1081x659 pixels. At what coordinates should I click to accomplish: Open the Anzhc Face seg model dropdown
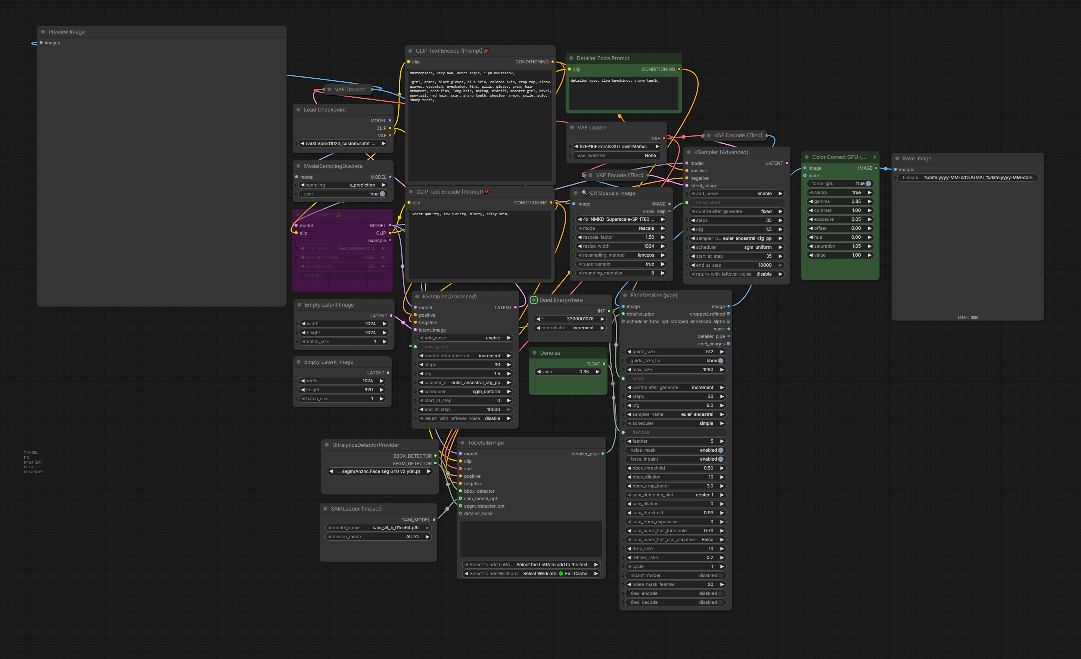click(380, 471)
